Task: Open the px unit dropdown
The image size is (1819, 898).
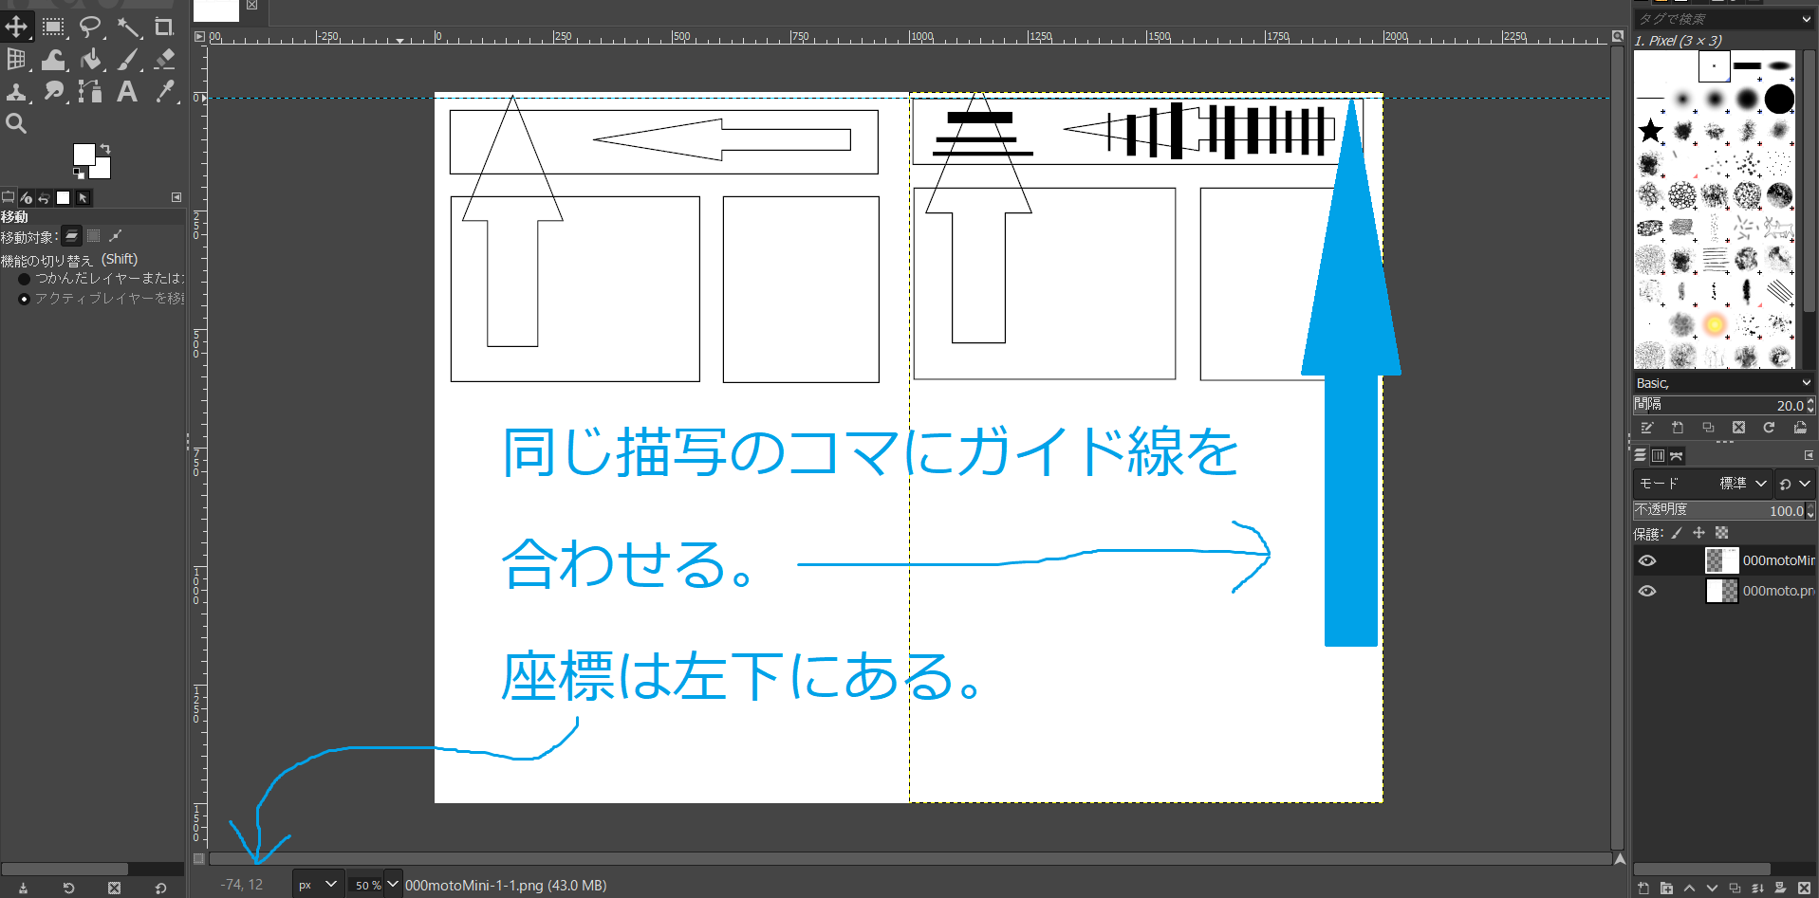Action: coord(317,885)
